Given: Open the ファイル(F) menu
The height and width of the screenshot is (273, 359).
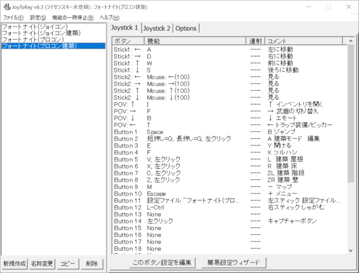Looking at the screenshot, I should pyautogui.click(x=13, y=18).
